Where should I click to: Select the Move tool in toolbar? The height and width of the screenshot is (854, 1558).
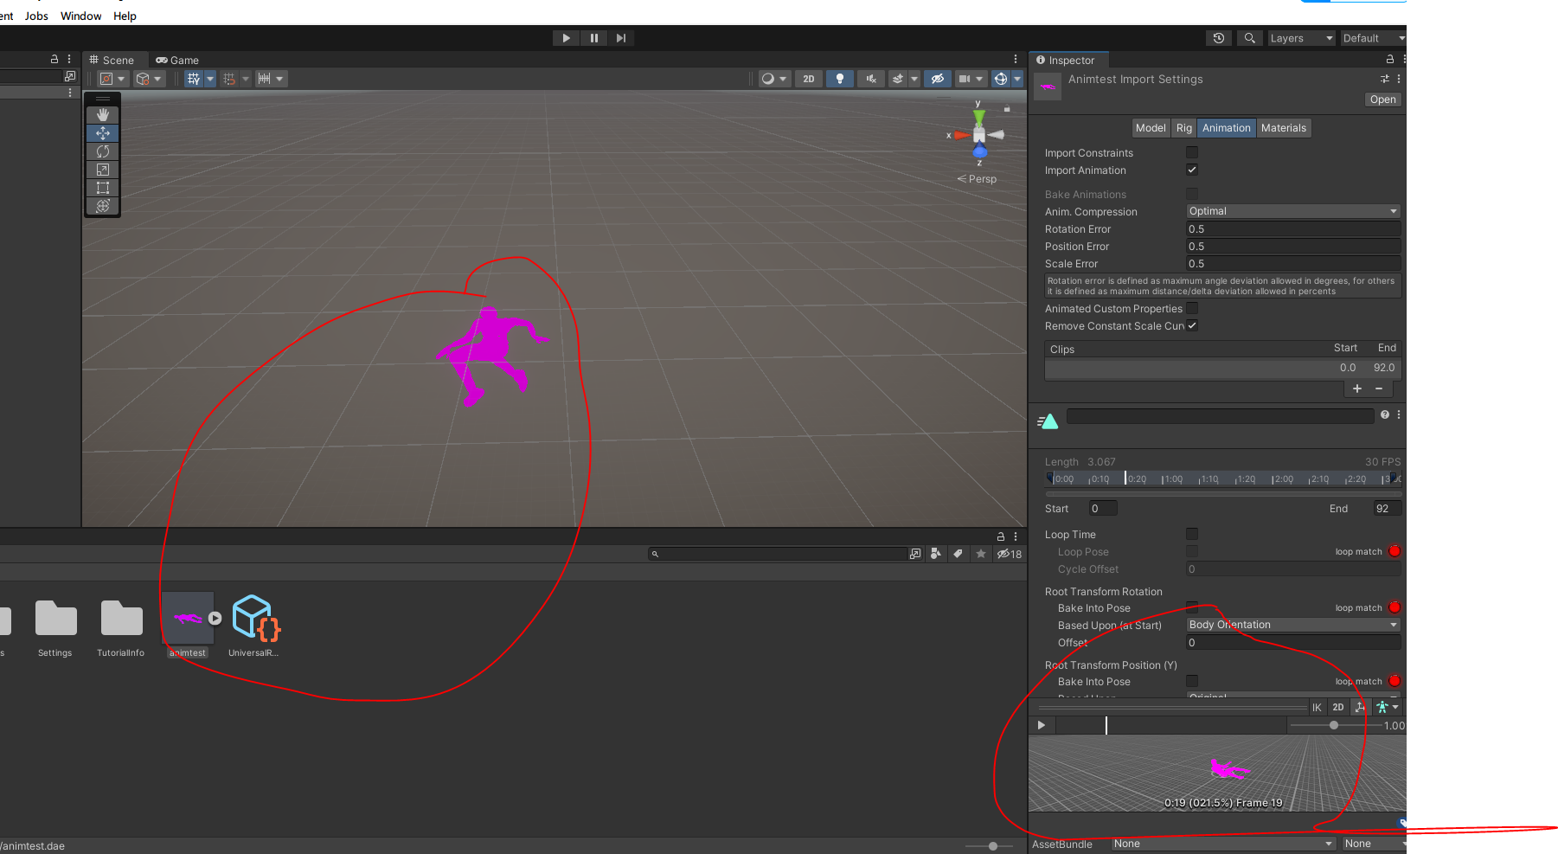103,132
